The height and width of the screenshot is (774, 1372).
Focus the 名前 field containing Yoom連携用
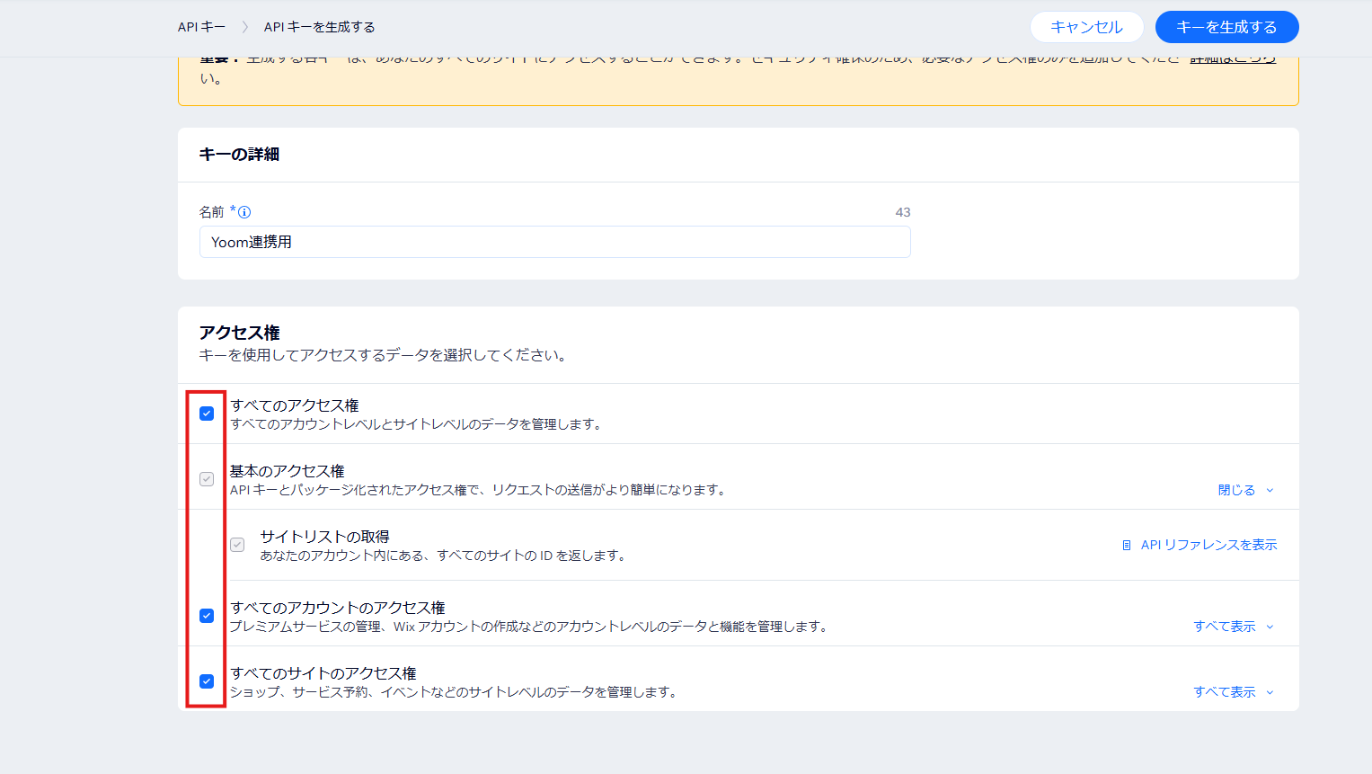(554, 242)
